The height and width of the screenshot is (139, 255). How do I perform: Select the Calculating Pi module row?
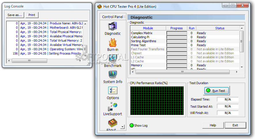coord(185,37)
